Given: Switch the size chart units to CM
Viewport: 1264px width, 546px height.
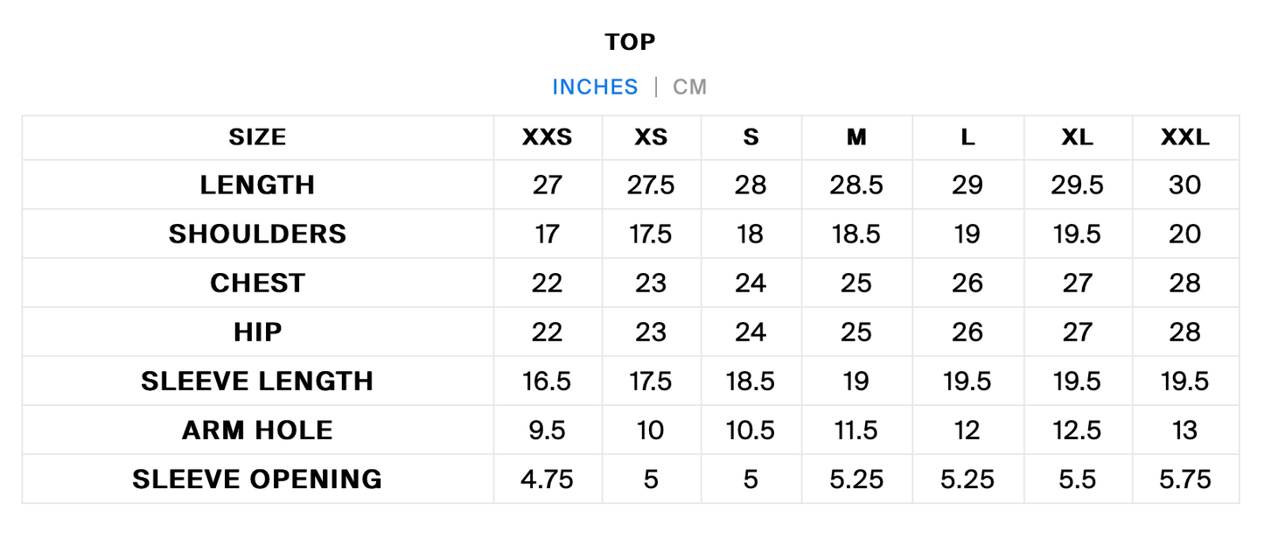Looking at the screenshot, I should click(689, 87).
